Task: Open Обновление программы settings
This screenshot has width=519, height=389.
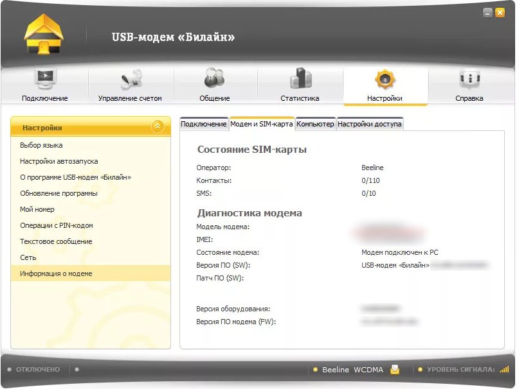Action: 59,193
